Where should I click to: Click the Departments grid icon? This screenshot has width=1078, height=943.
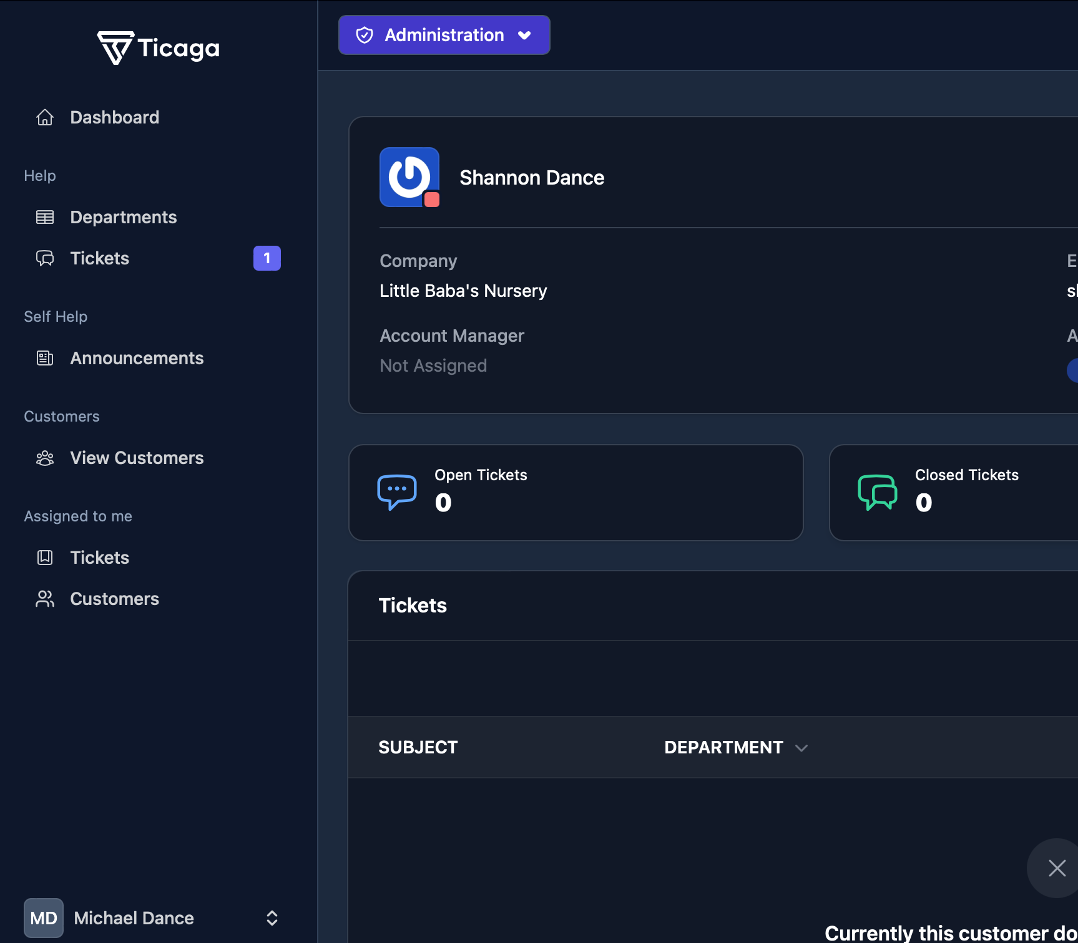pyautogui.click(x=44, y=217)
